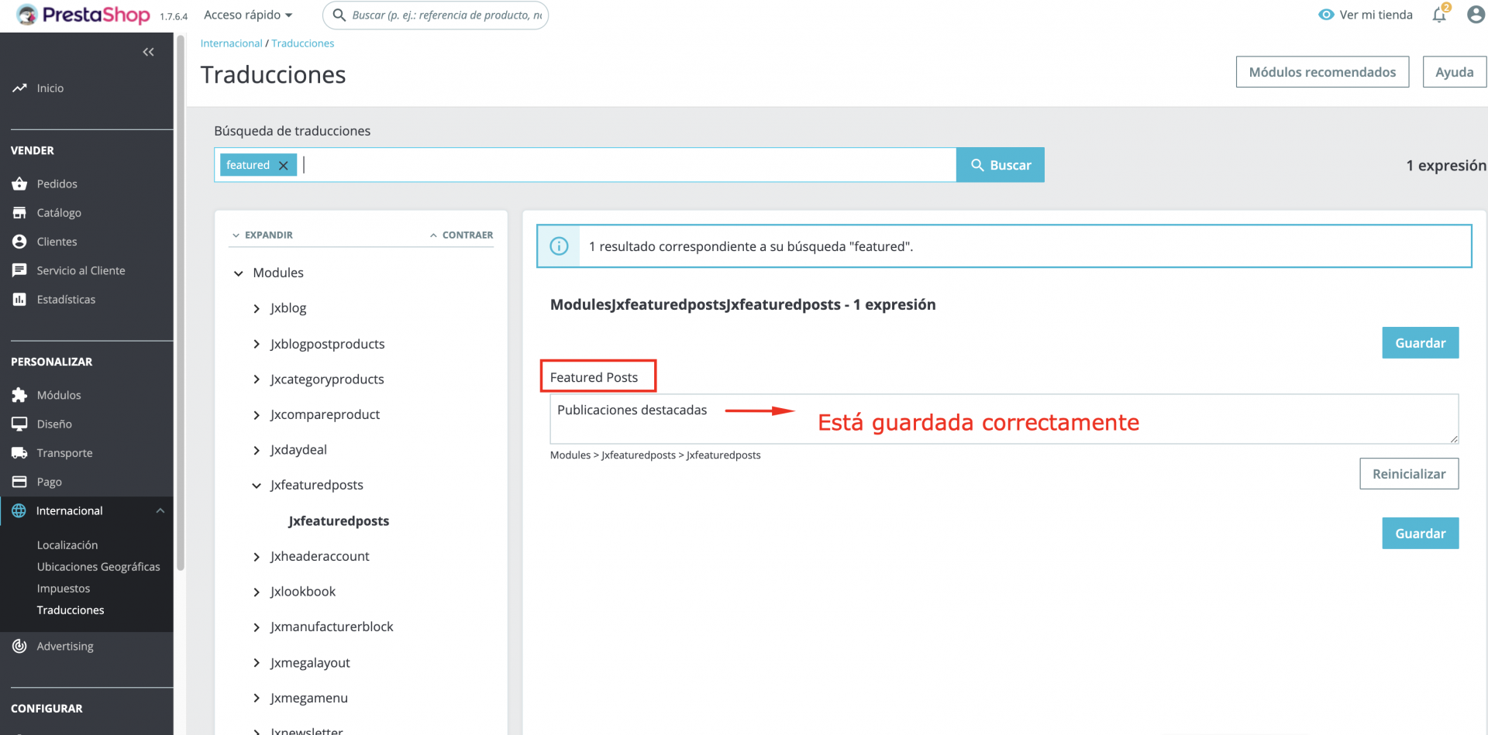Expand the Jxcategoryproducts node
This screenshot has width=1488, height=735.
click(257, 380)
